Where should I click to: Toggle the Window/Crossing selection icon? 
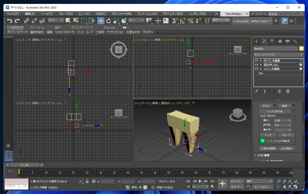92,21
